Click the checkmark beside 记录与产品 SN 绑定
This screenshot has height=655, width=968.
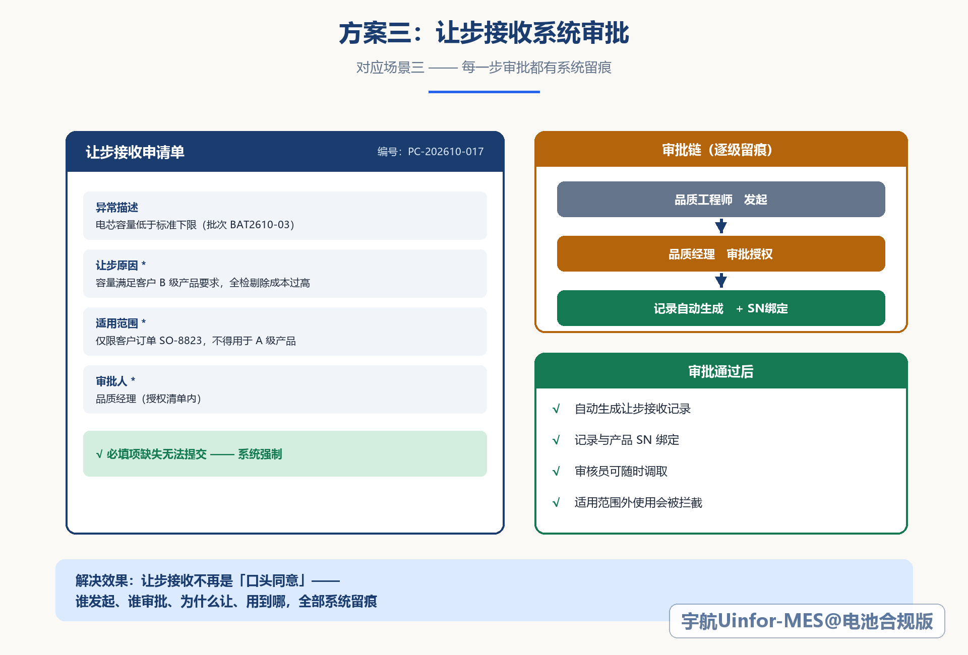(556, 440)
